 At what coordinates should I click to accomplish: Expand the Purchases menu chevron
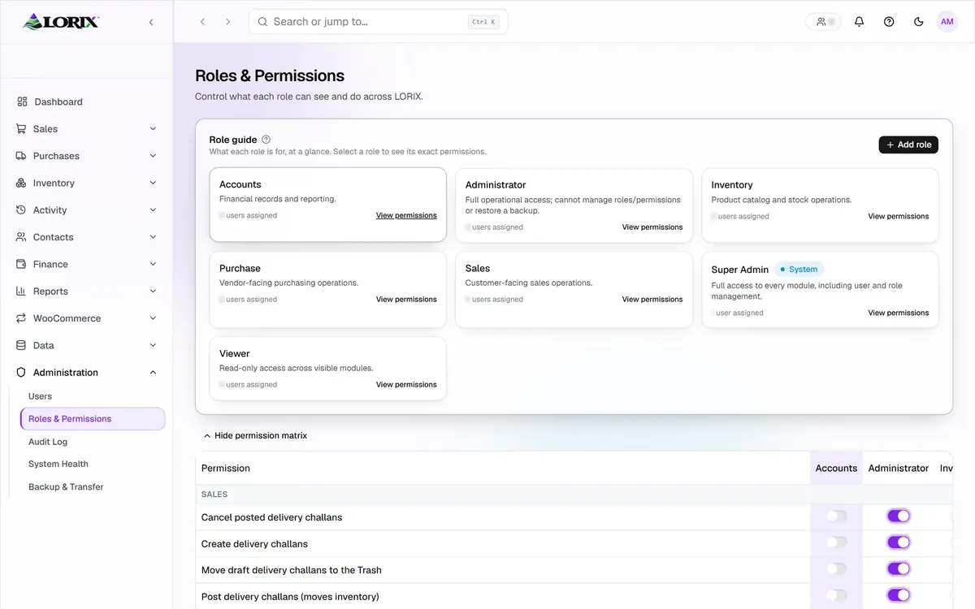pos(153,156)
